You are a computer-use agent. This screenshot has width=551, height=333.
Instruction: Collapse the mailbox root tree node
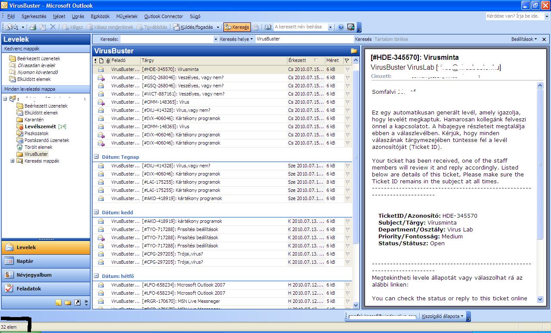coord(5,99)
